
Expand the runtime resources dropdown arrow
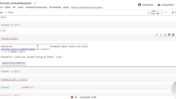click(x=166, y=12)
